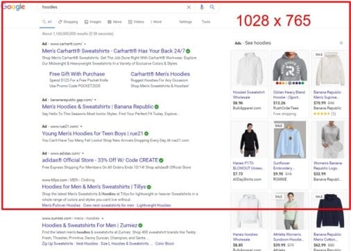The image size is (351, 251).
Task: Switch to the Videos tab
Action: [x=136, y=21]
